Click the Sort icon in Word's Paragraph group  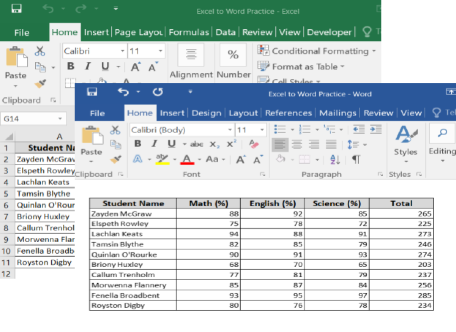pyautogui.click(x=335, y=159)
